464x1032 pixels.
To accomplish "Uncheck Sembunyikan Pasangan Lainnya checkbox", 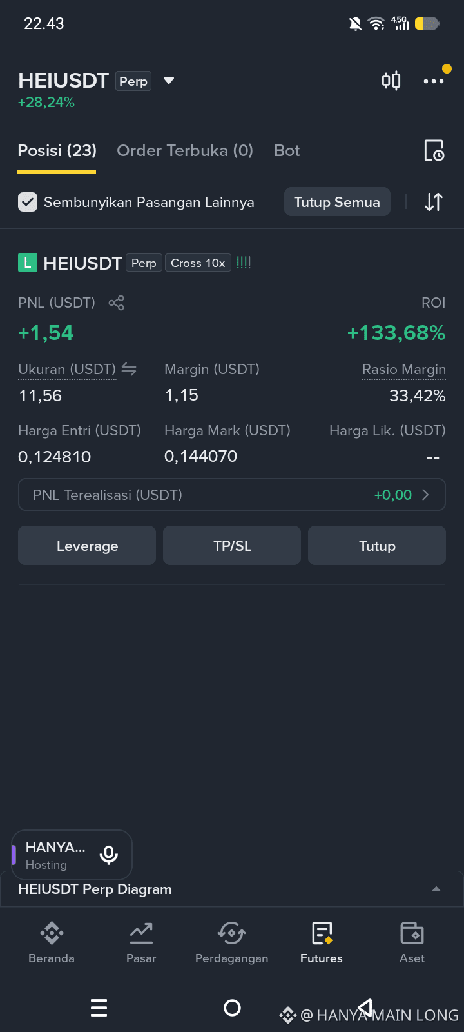I will pyautogui.click(x=28, y=202).
